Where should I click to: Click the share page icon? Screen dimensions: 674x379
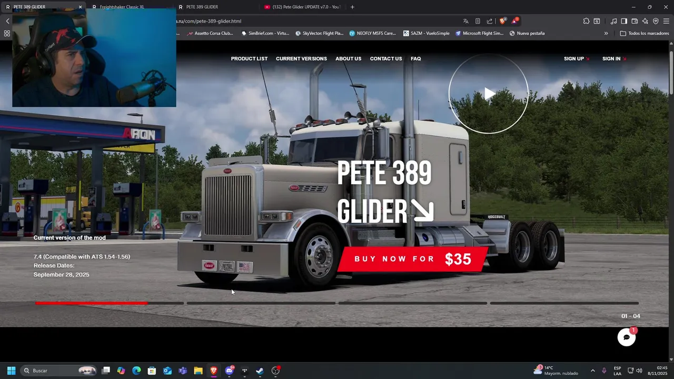click(x=490, y=21)
